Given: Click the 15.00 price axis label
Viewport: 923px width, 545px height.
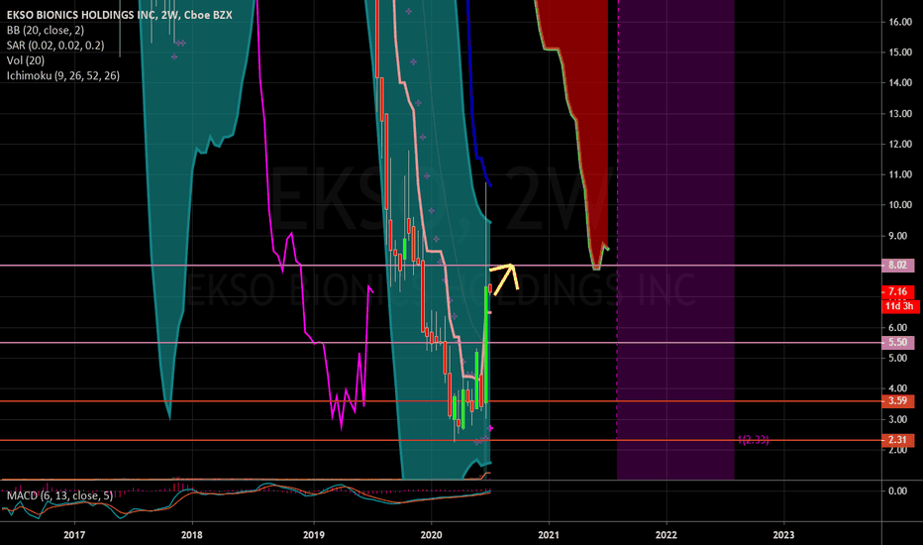Looking at the screenshot, I should pos(900,53).
